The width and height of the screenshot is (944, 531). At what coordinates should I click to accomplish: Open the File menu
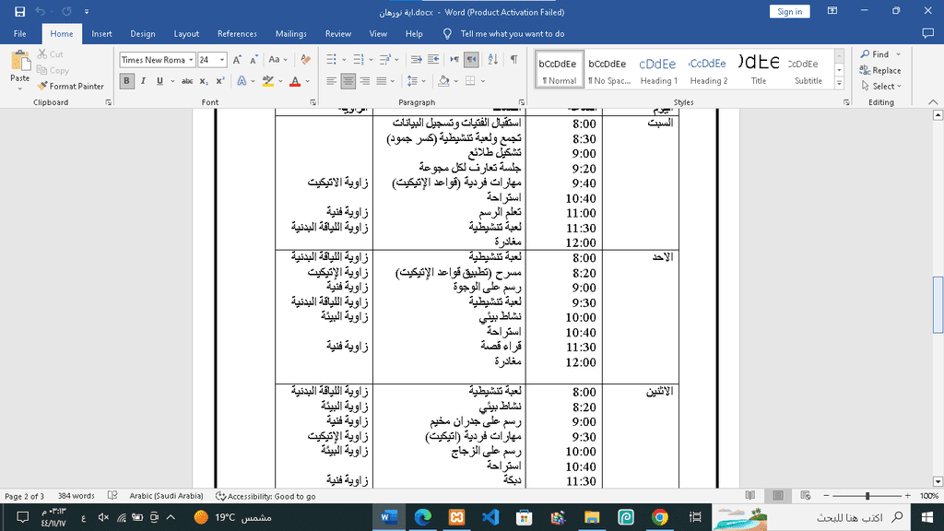20,34
